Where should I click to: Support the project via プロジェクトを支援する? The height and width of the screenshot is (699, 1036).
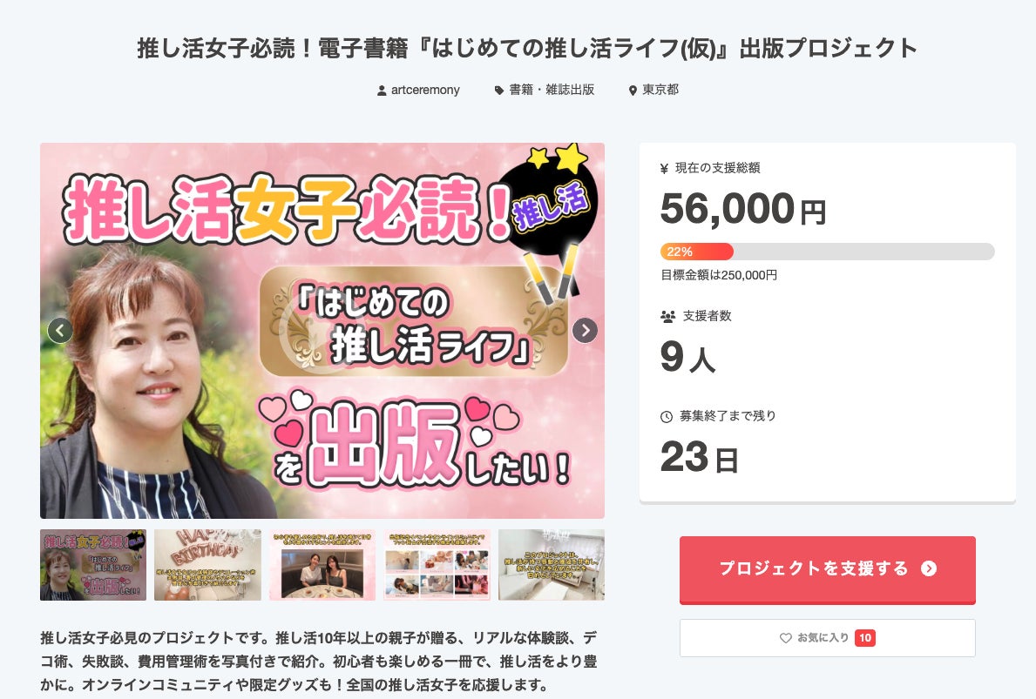(827, 569)
